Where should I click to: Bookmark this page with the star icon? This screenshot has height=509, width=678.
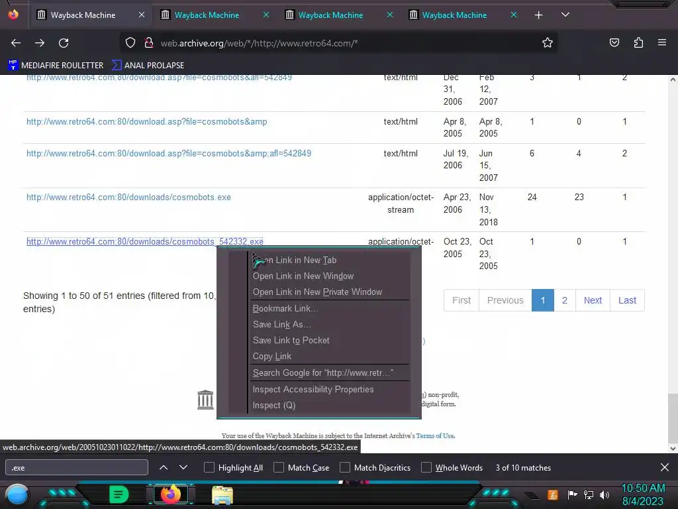pyautogui.click(x=548, y=43)
